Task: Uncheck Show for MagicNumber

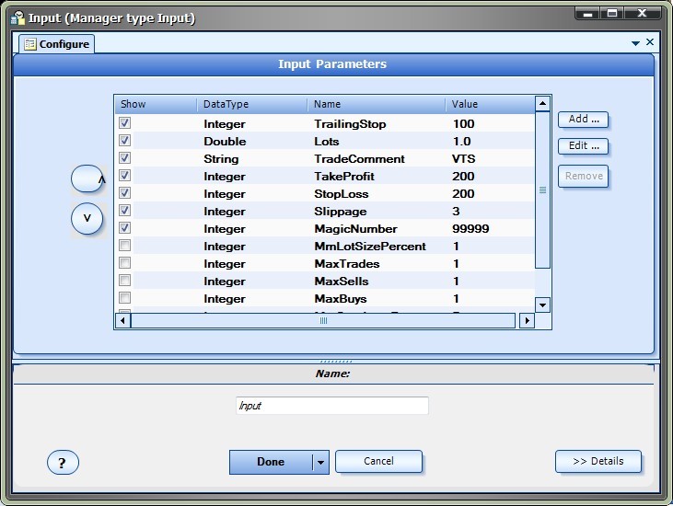Action: 125,228
